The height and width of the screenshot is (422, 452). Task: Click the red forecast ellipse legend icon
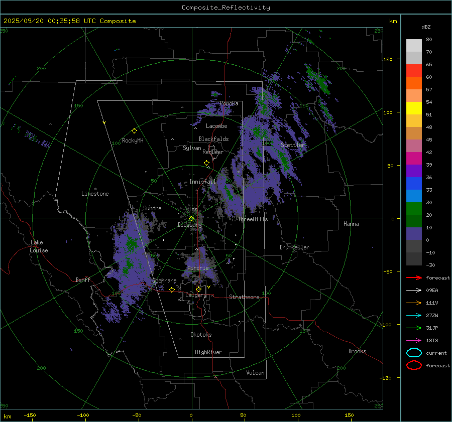[414, 365]
